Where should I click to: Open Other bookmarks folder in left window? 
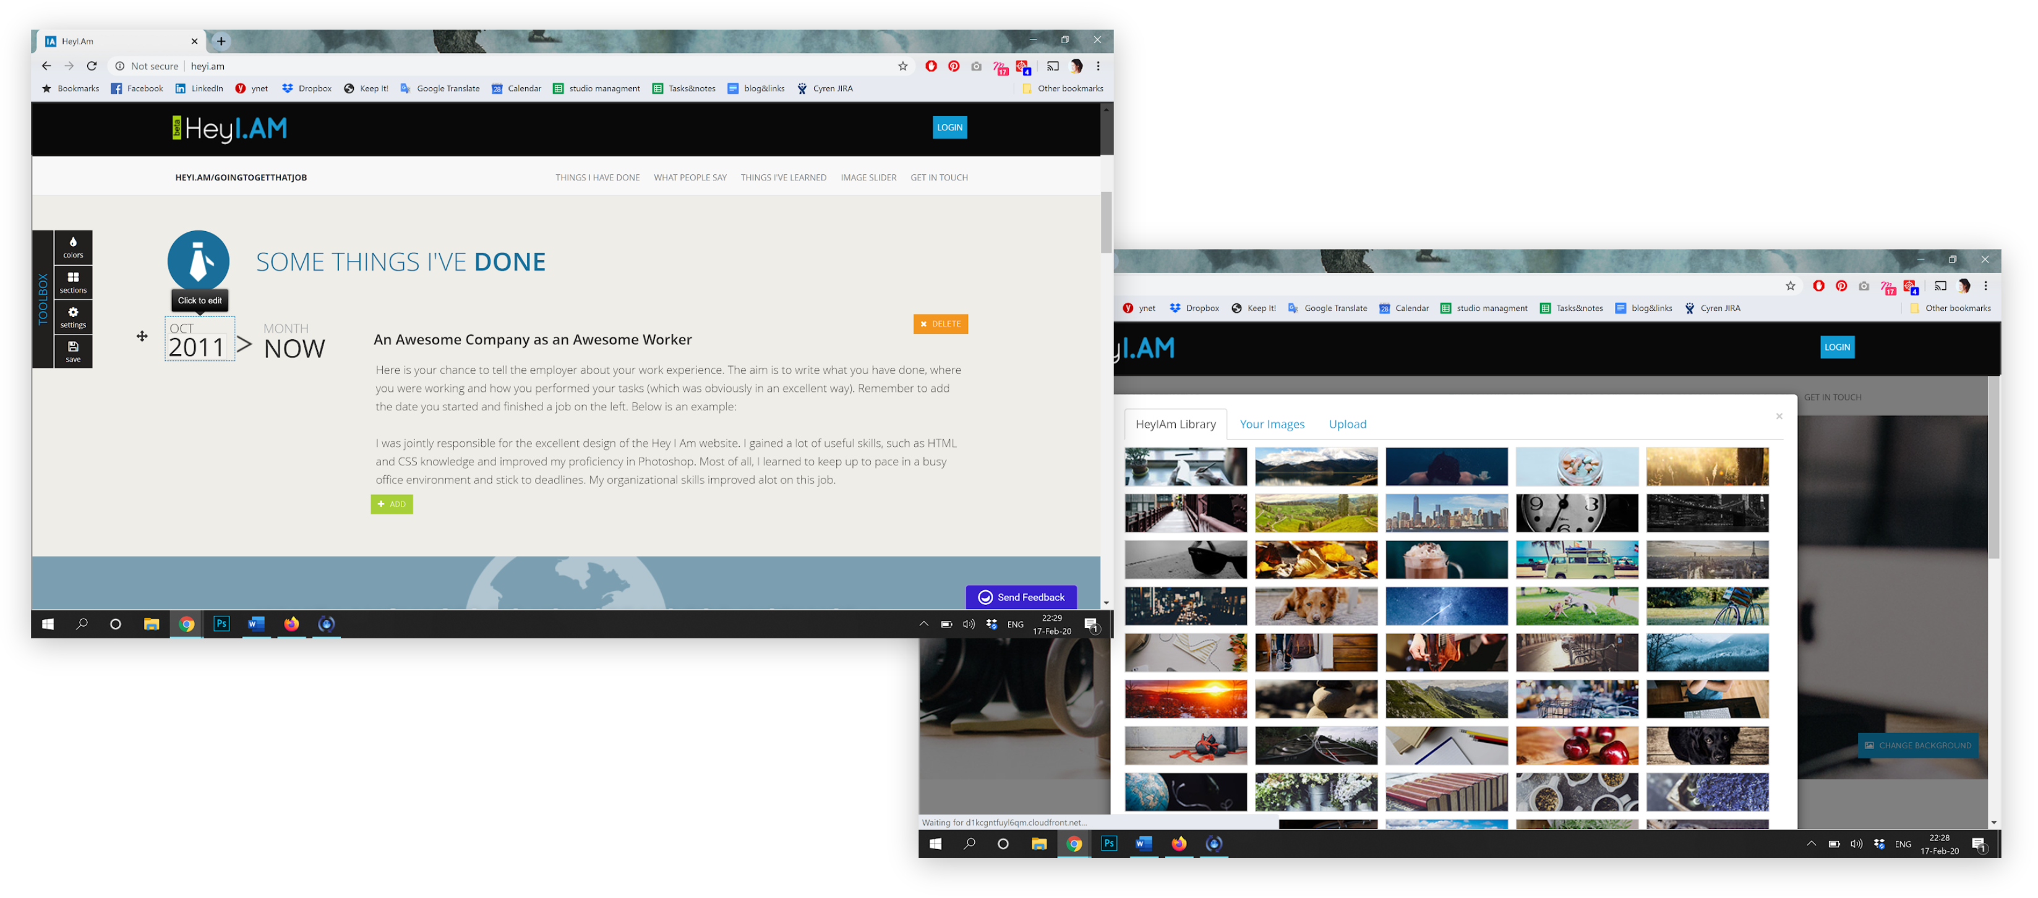point(1063,88)
